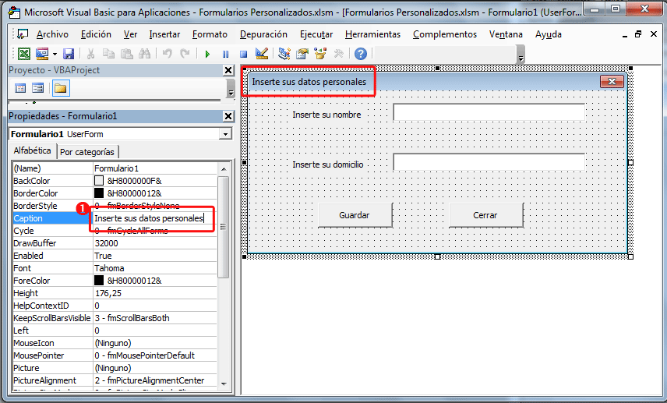Open the Archivo menu

click(x=52, y=34)
